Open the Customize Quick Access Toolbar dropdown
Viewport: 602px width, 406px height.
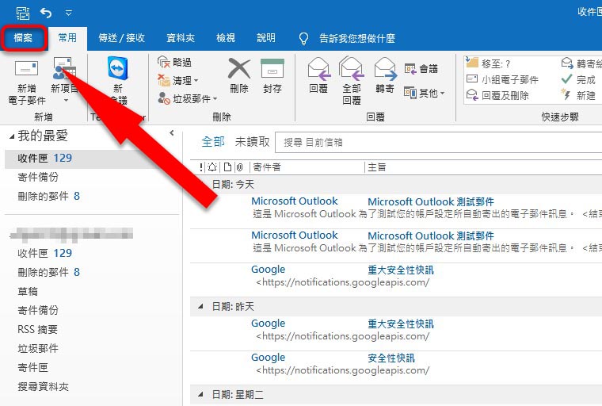[69, 13]
